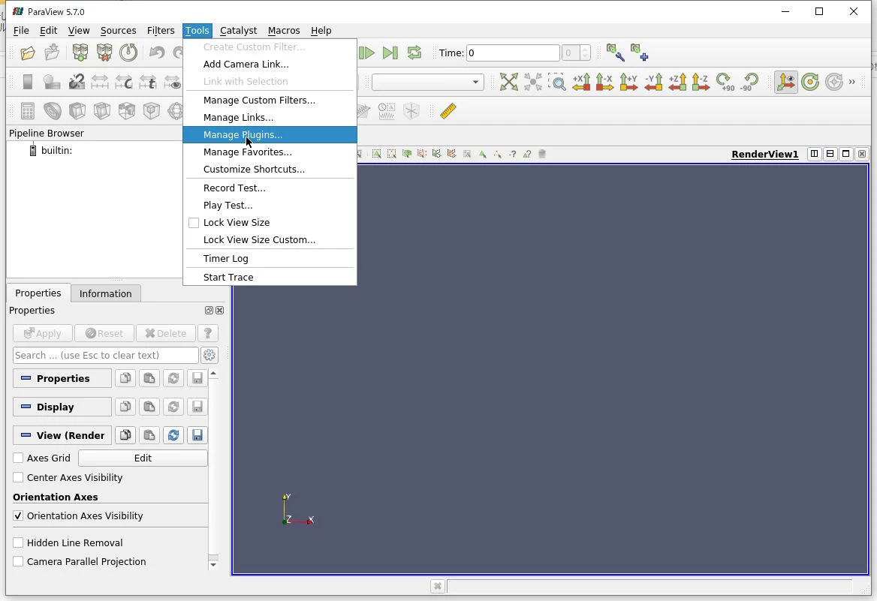877x601 pixels.
Task: Open a file with the folder icon
Action: coord(27,53)
